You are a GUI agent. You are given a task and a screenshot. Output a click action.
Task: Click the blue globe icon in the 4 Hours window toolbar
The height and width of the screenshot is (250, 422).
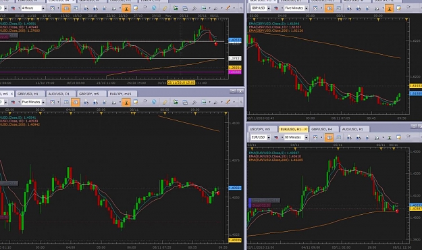[154, 8]
